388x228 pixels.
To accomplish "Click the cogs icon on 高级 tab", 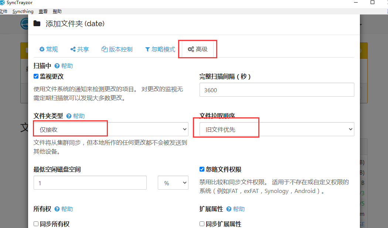I will tap(191, 49).
